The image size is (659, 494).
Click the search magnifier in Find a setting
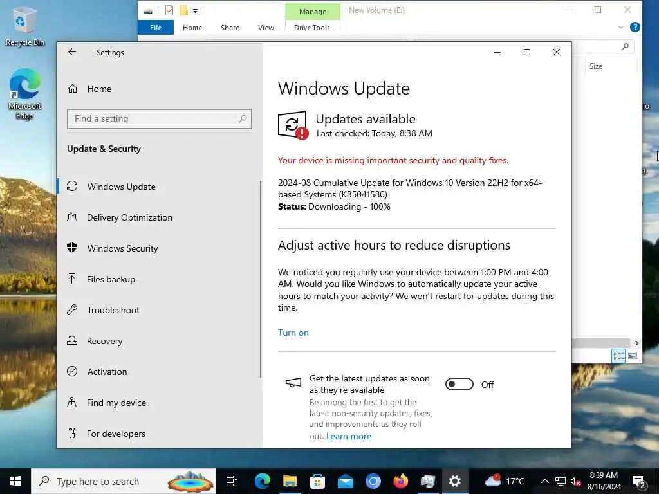tap(243, 119)
